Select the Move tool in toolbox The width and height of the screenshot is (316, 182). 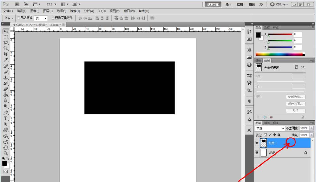coord(6,31)
